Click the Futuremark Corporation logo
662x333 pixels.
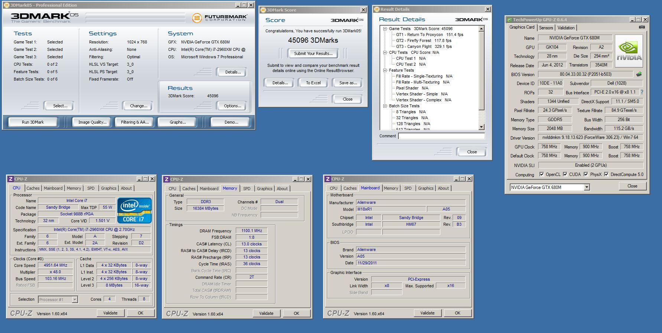220,18
